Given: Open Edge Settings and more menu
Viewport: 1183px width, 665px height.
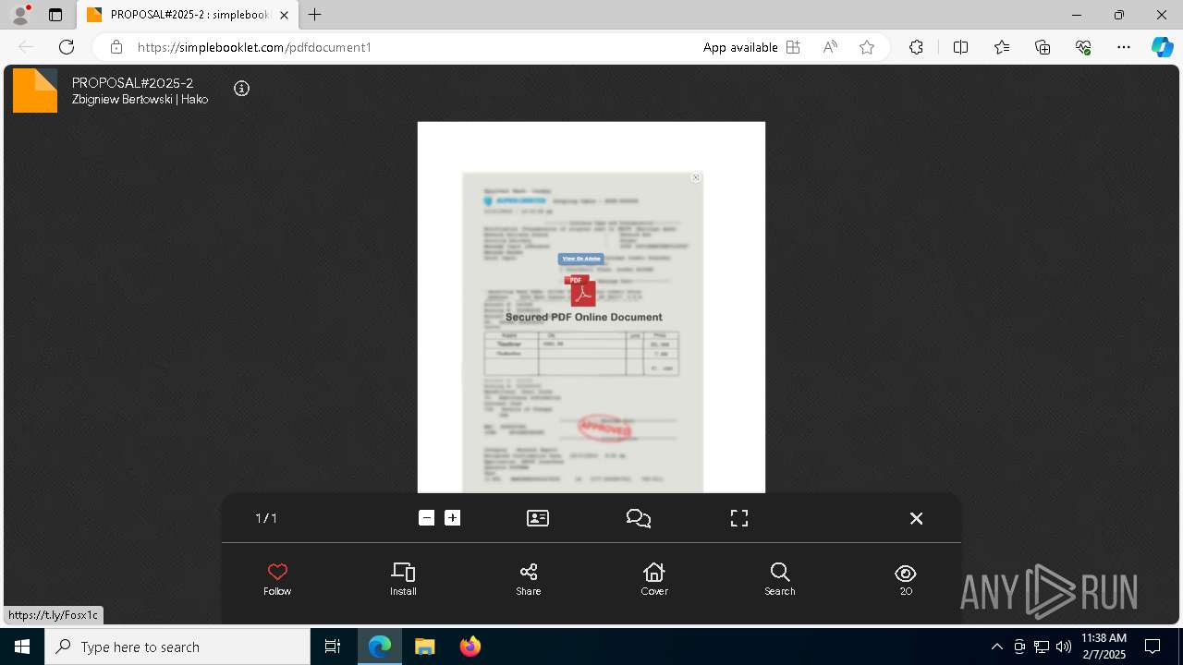Looking at the screenshot, I should coord(1124,47).
